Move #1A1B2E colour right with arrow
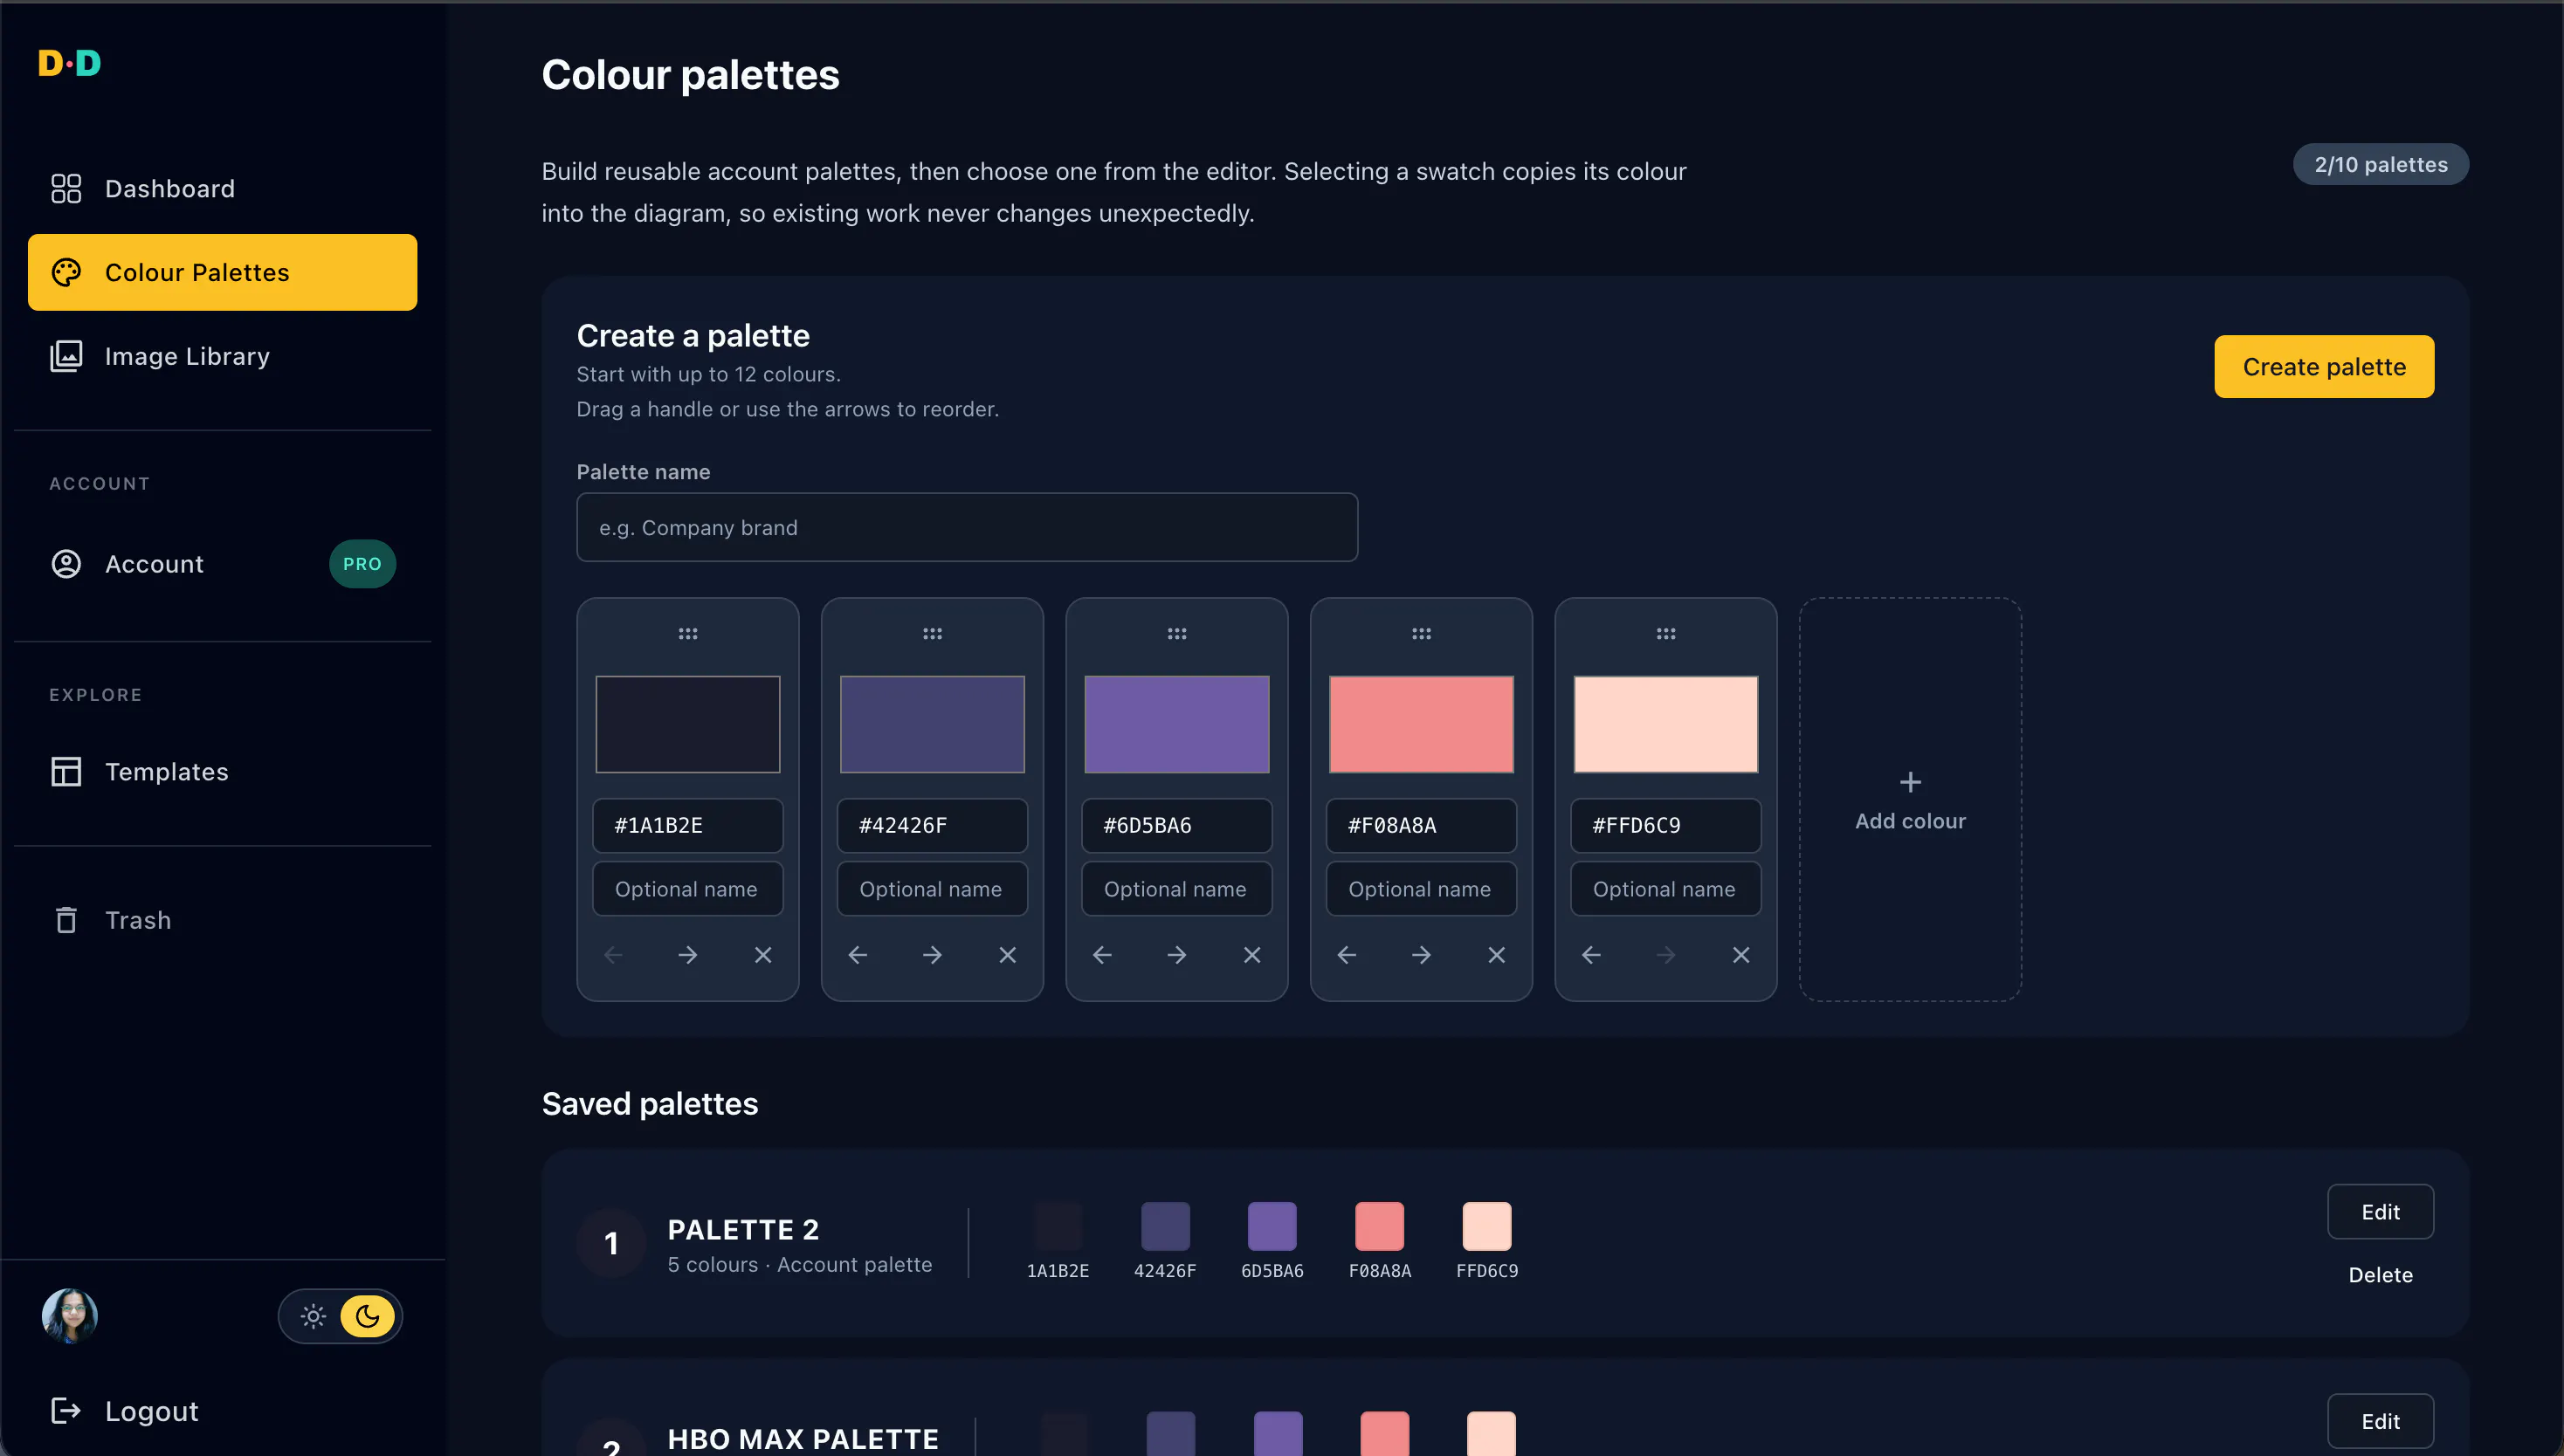This screenshot has width=2564, height=1456. [687, 955]
